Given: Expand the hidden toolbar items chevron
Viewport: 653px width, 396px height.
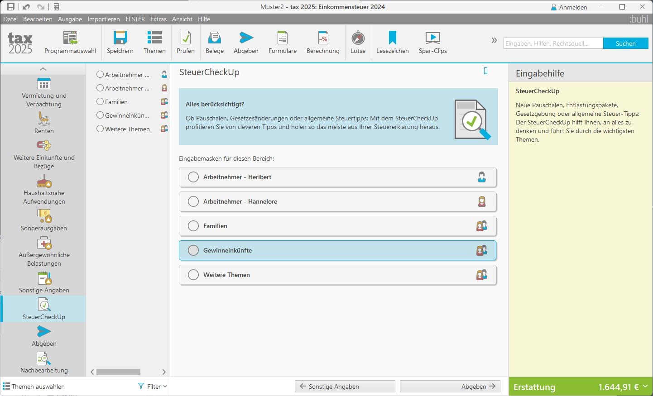Looking at the screenshot, I should (x=494, y=40).
